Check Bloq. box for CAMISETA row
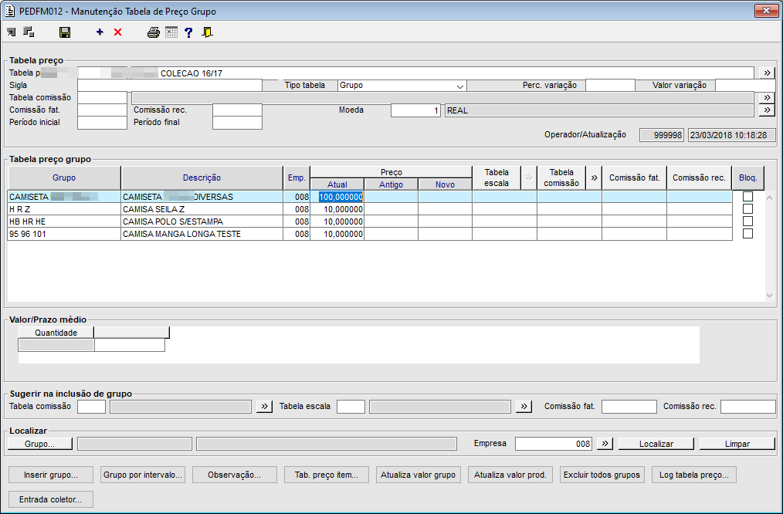The image size is (783, 514). point(747,197)
